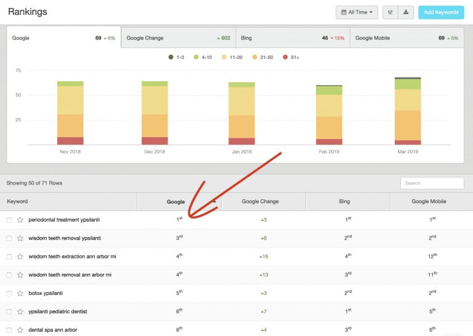Image resolution: width=473 pixels, height=336 pixels.
Task: Star the ypsilanti pediatric dentist keyword
Action: (20, 311)
